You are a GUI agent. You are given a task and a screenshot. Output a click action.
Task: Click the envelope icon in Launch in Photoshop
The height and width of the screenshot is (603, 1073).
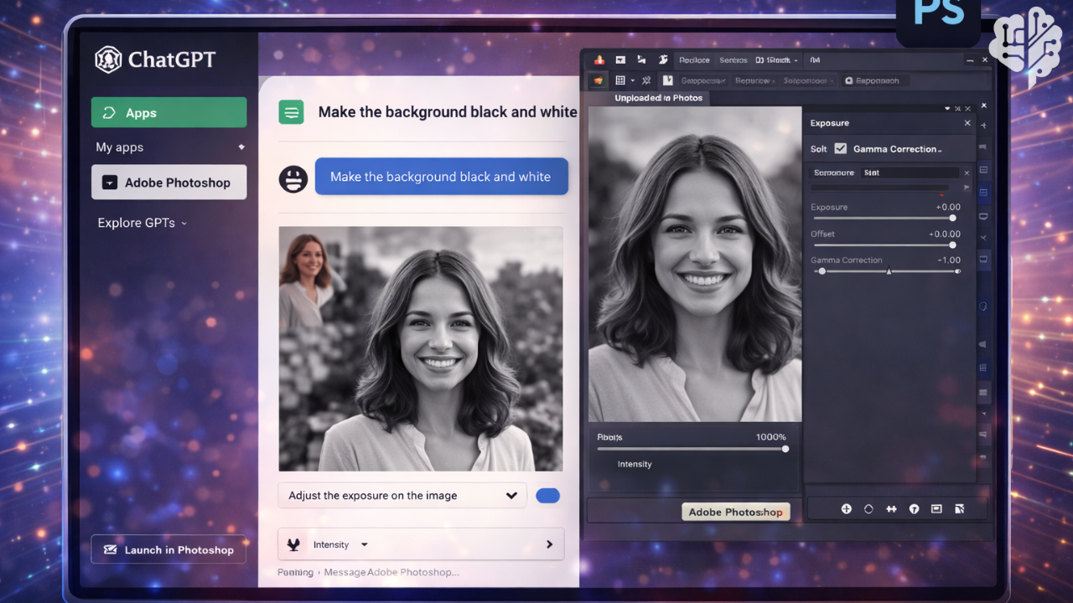[110, 550]
